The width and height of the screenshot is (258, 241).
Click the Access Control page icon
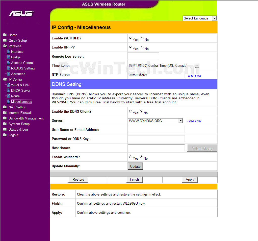click(x=8, y=63)
